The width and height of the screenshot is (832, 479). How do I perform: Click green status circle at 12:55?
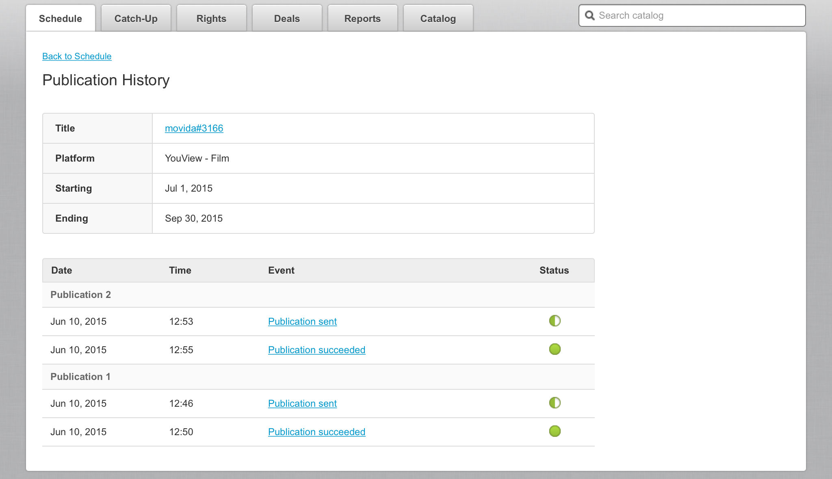555,349
